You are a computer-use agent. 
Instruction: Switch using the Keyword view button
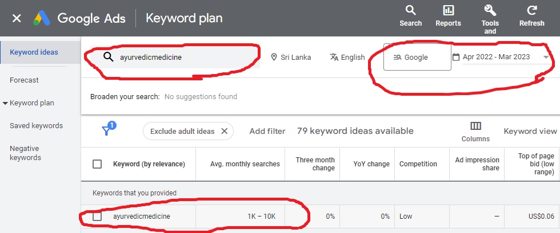tap(530, 131)
